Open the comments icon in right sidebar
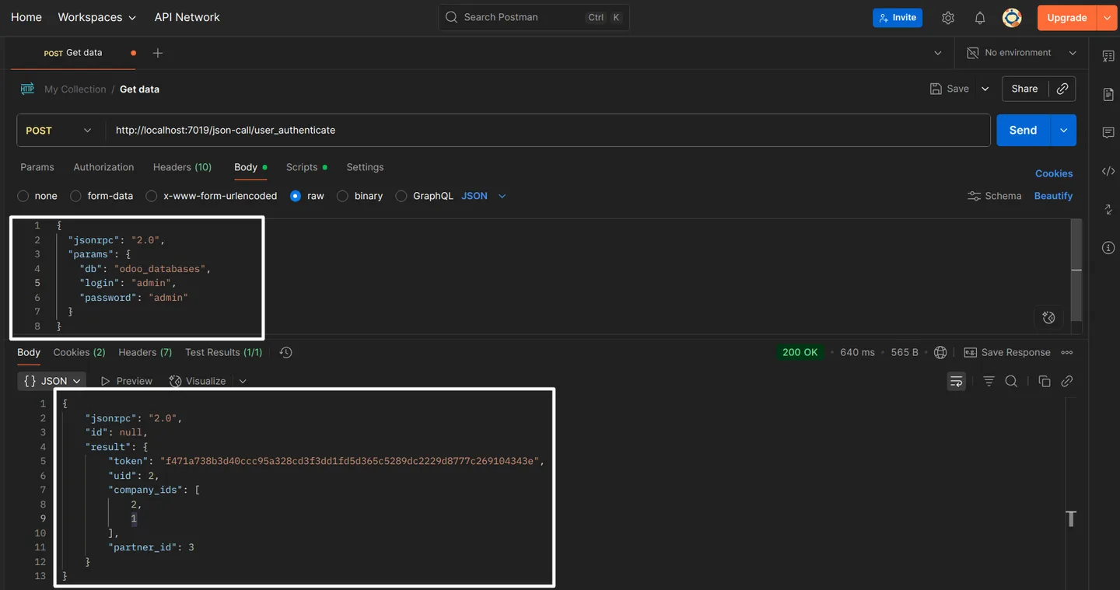The width and height of the screenshot is (1120, 590). pyautogui.click(x=1108, y=133)
